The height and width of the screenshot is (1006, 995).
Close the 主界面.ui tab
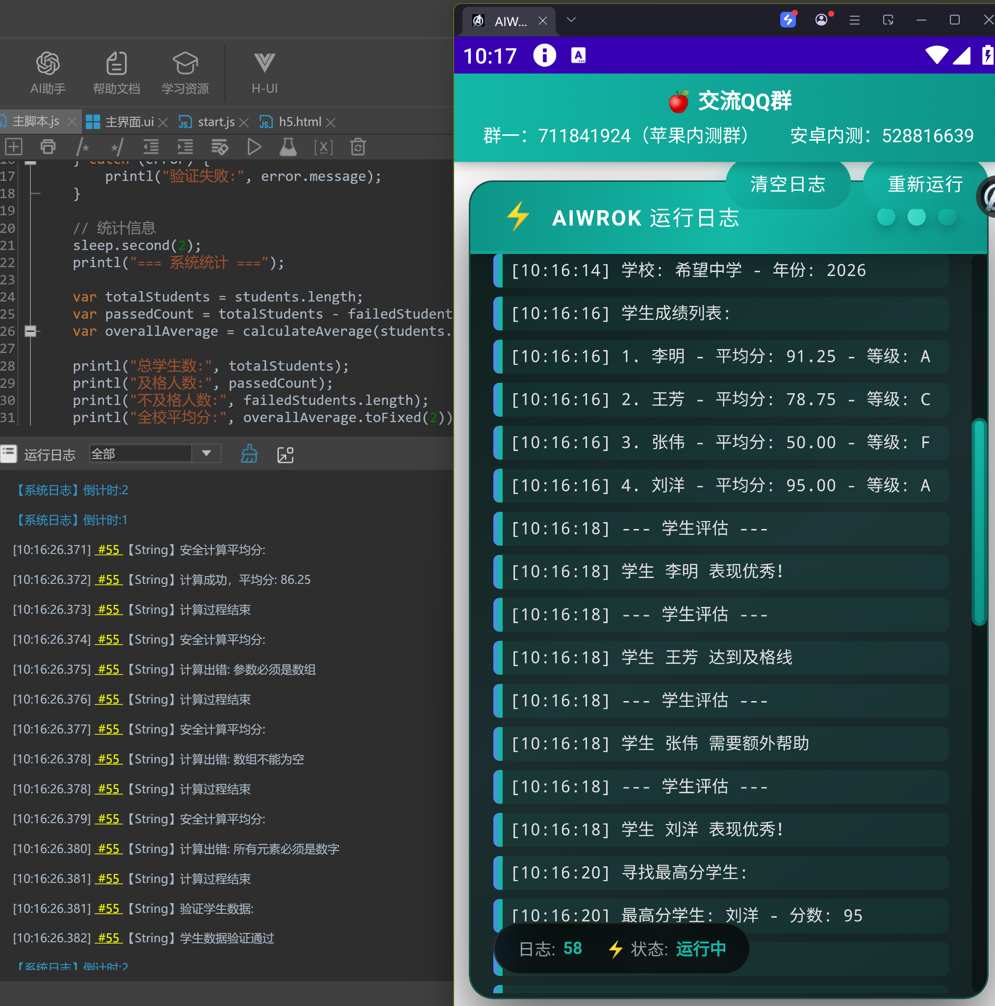(162, 123)
